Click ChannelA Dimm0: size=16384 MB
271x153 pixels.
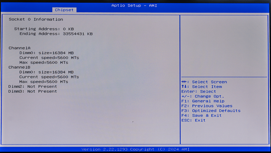(x=46, y=53)
